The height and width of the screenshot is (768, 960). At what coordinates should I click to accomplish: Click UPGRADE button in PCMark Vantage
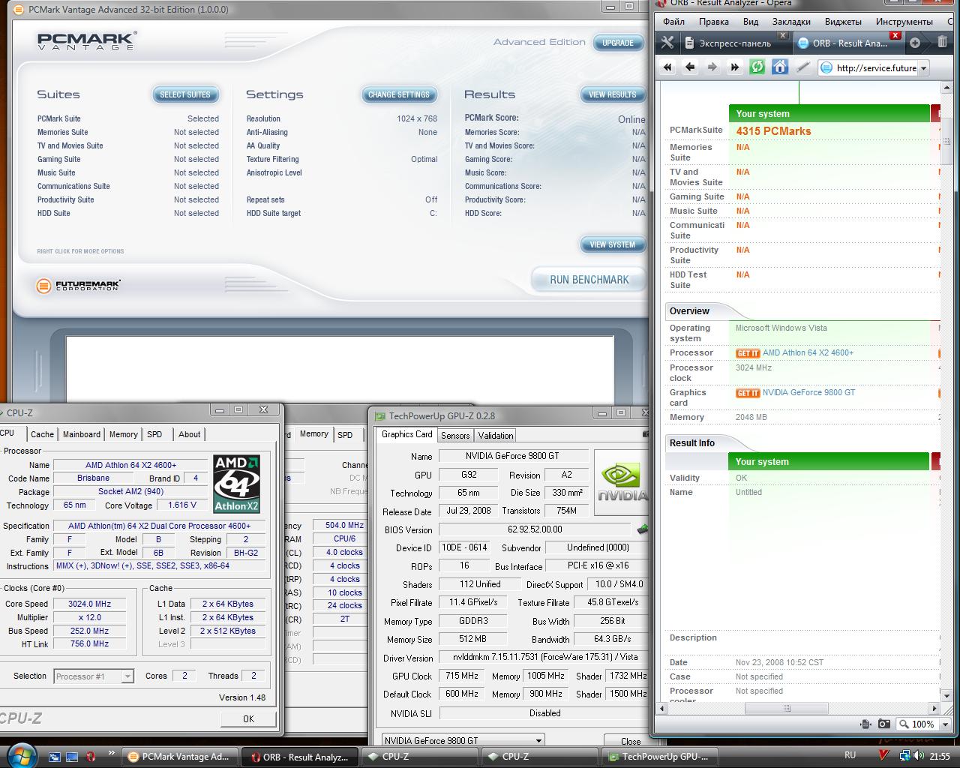click(x=618, y=43)
